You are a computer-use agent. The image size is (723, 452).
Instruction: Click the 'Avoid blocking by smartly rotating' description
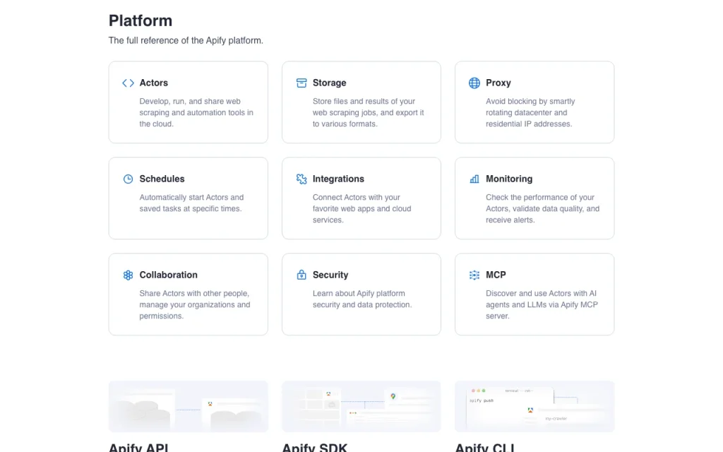click(530, 112)
